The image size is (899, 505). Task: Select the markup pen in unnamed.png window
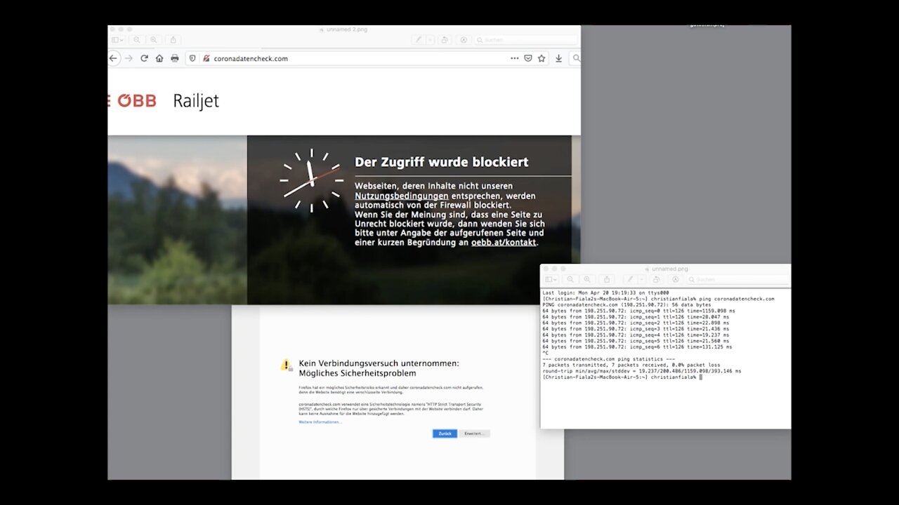click(x=630, y=279)
